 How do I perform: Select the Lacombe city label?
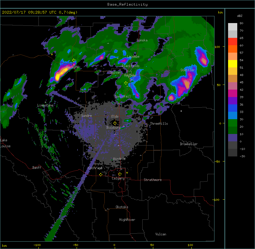[x=133, y=56]
